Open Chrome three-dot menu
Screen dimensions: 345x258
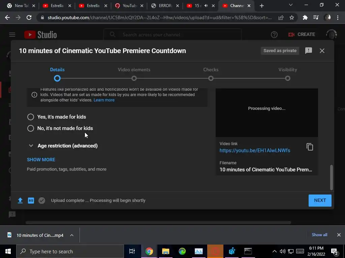tap(338, 17)
